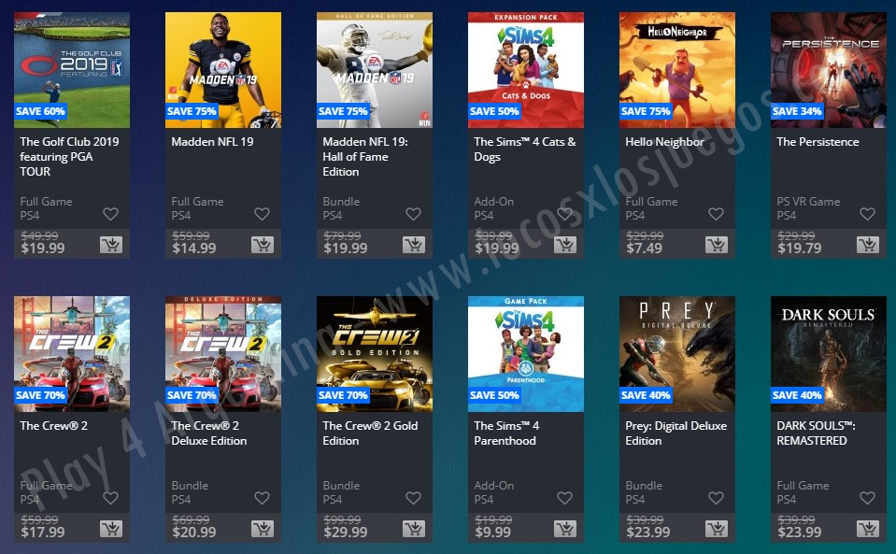Add The Crew 2 Gold Edition to cart
This screenshot has width=896, height=554.
click(414, 529)
